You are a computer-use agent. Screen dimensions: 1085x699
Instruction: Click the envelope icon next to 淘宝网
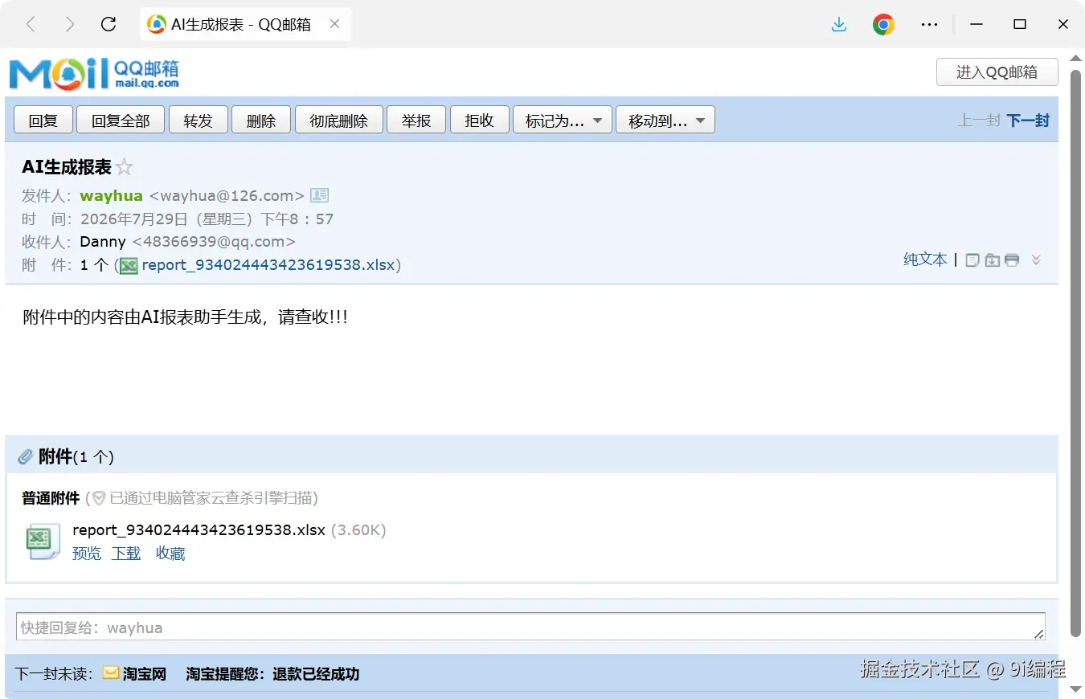tap(111, 673)
